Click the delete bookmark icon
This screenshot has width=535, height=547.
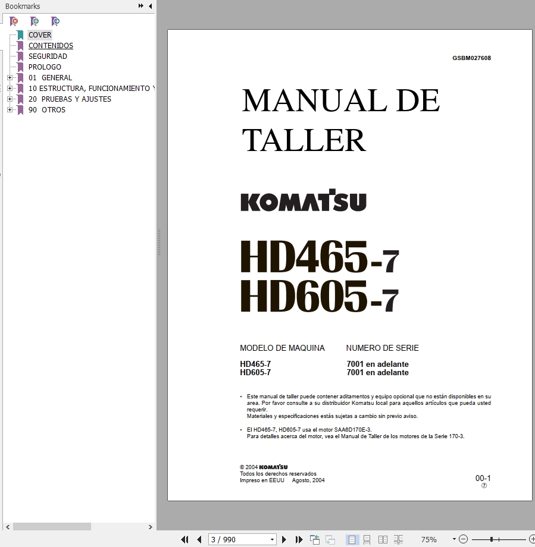pyautogui.click(x=14, y=21)
